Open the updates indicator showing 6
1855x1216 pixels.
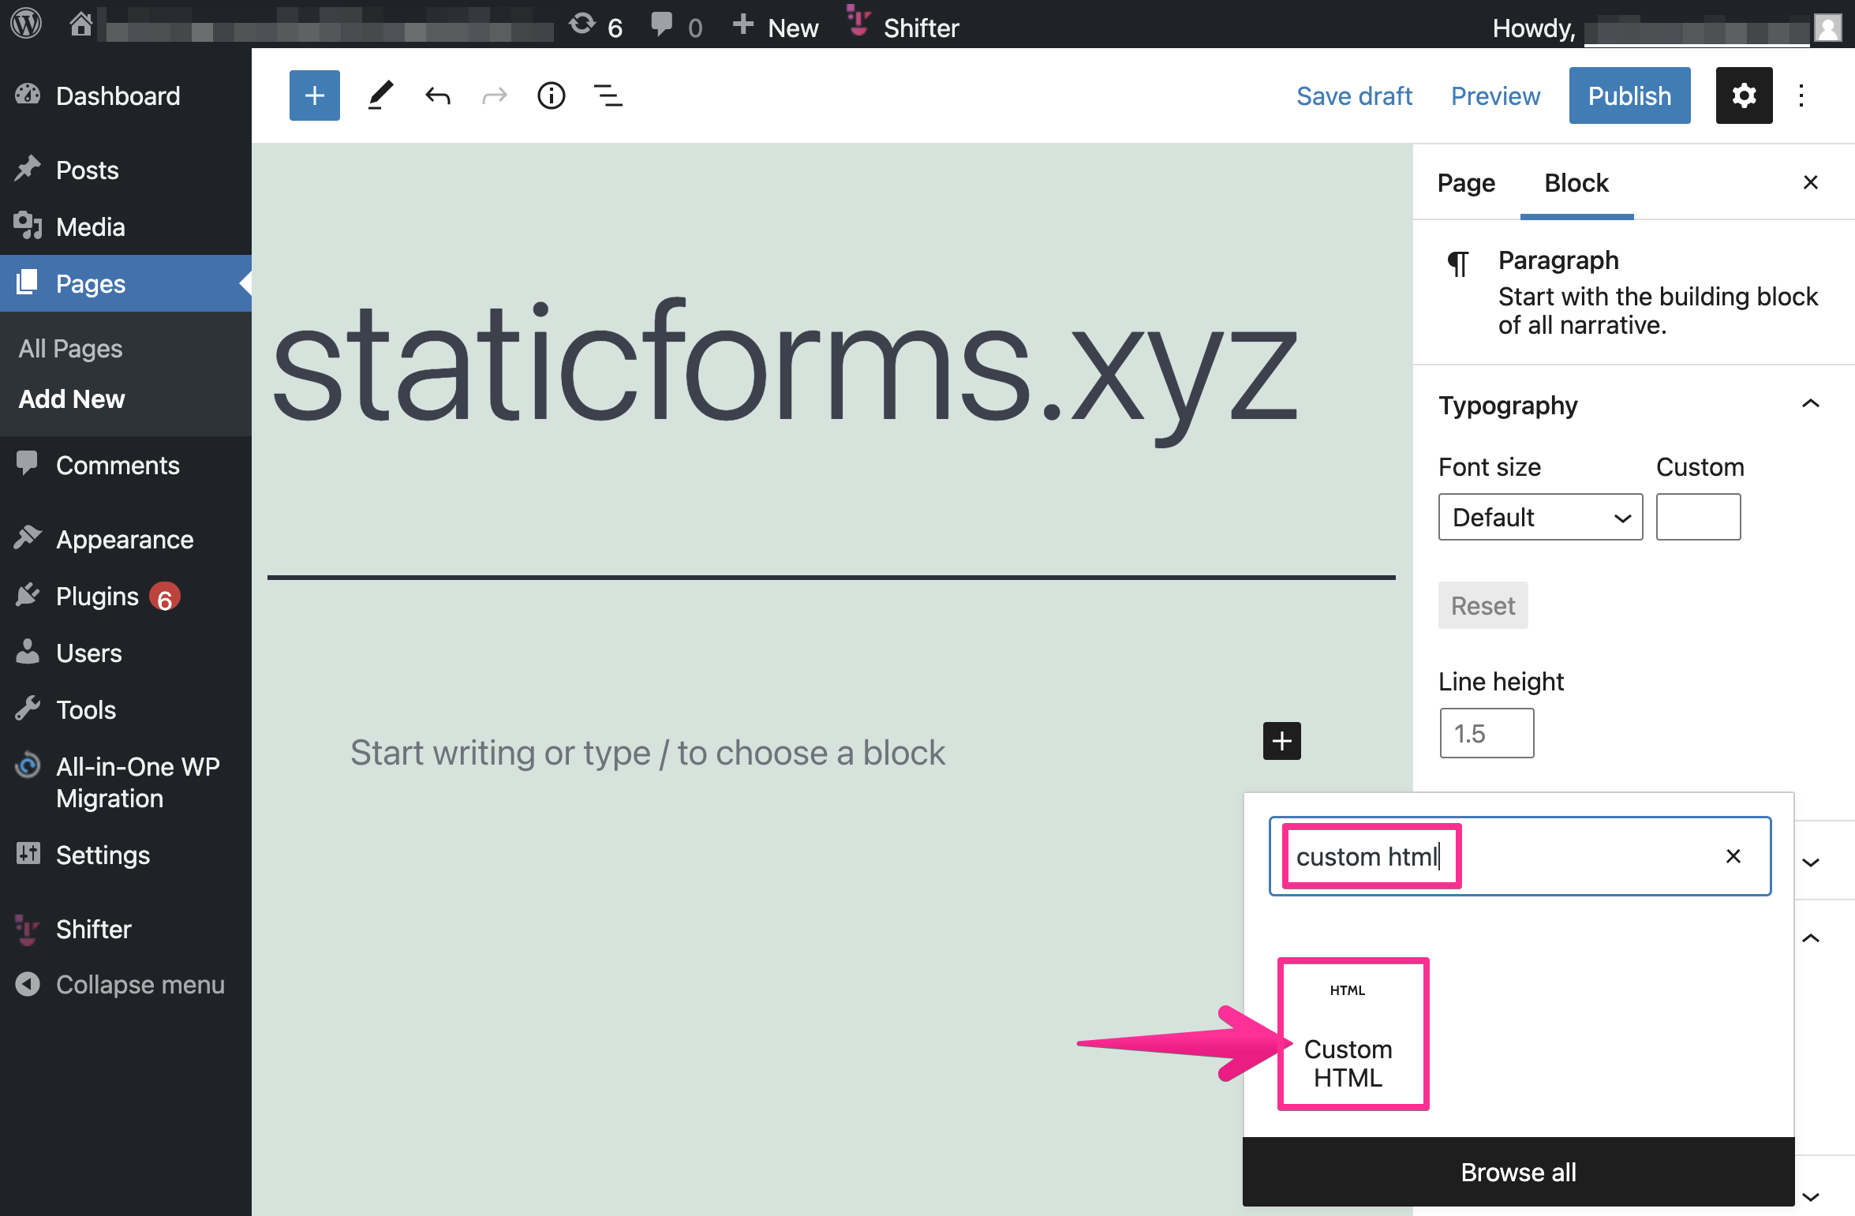pos(596,26)
